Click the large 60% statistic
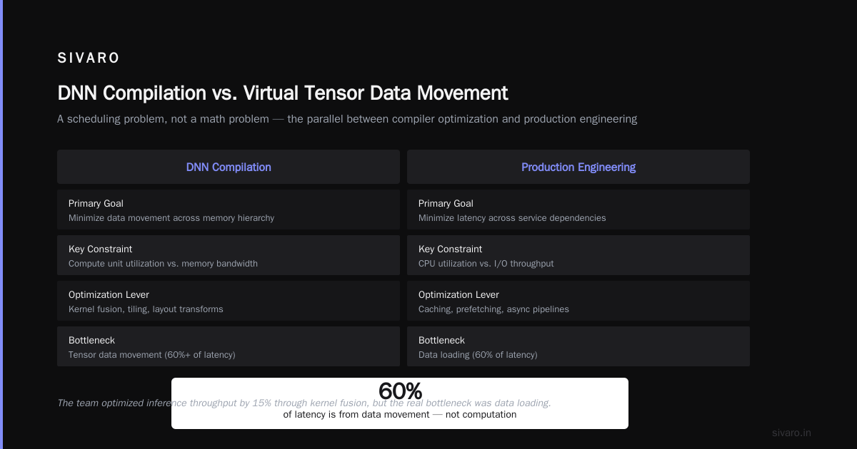Image resolution: width=857 pixels, height=449 pixels. [400, 391]
